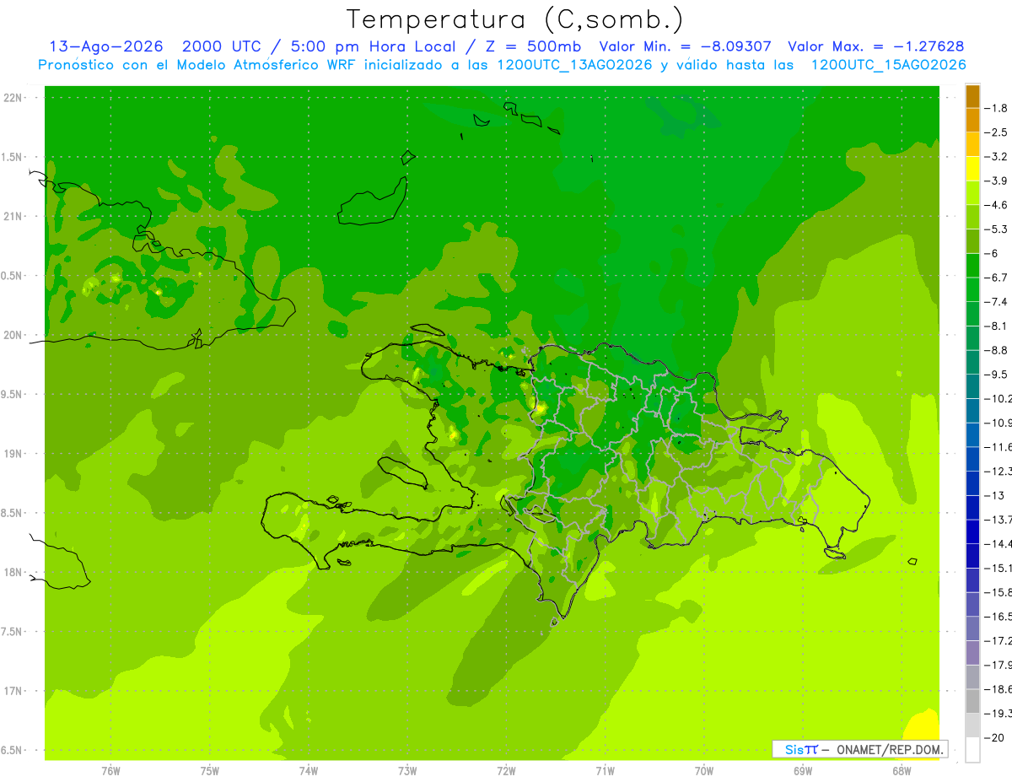The image size is (1012, 782).
Task: Click the title "Temperatura (C,somb.)"
Action: pyautogui.click(x=515, y=19)
